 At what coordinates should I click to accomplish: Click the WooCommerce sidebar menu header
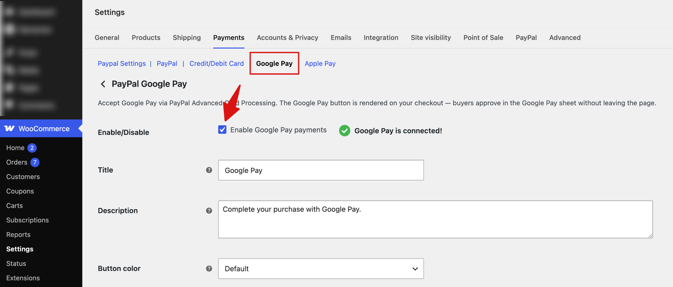(41, 129)
